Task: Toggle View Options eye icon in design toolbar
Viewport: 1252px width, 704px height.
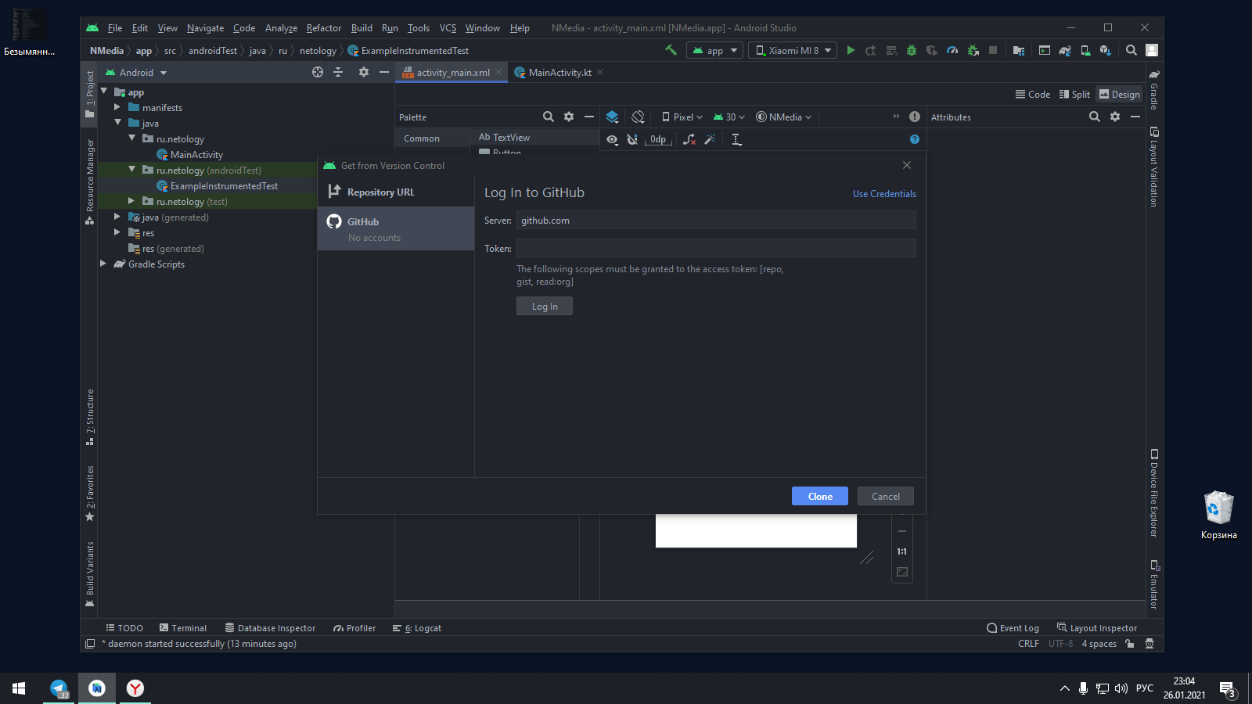Action: coord(612,139)
